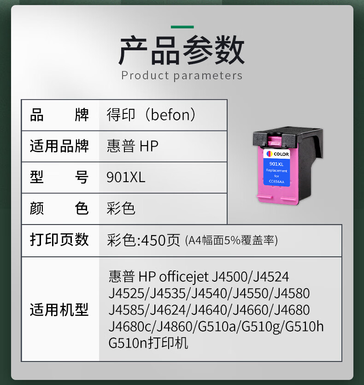Select the 打印页数 row label

59,240
